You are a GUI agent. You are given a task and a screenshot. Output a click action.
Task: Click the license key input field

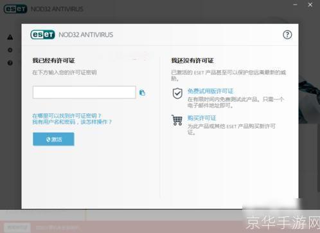(84, 92)
